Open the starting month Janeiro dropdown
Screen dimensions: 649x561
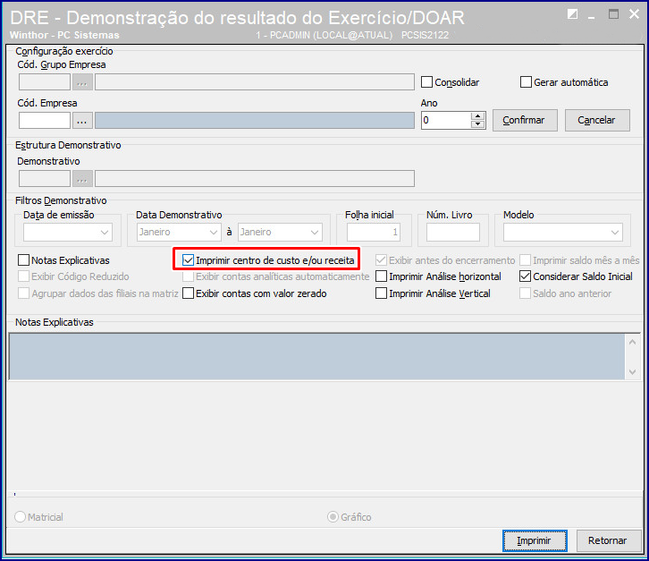pos(213,233)
